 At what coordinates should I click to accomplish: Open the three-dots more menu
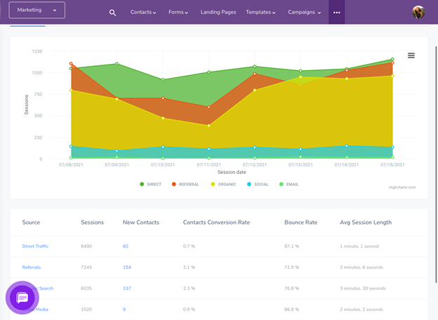pos(336,13)
